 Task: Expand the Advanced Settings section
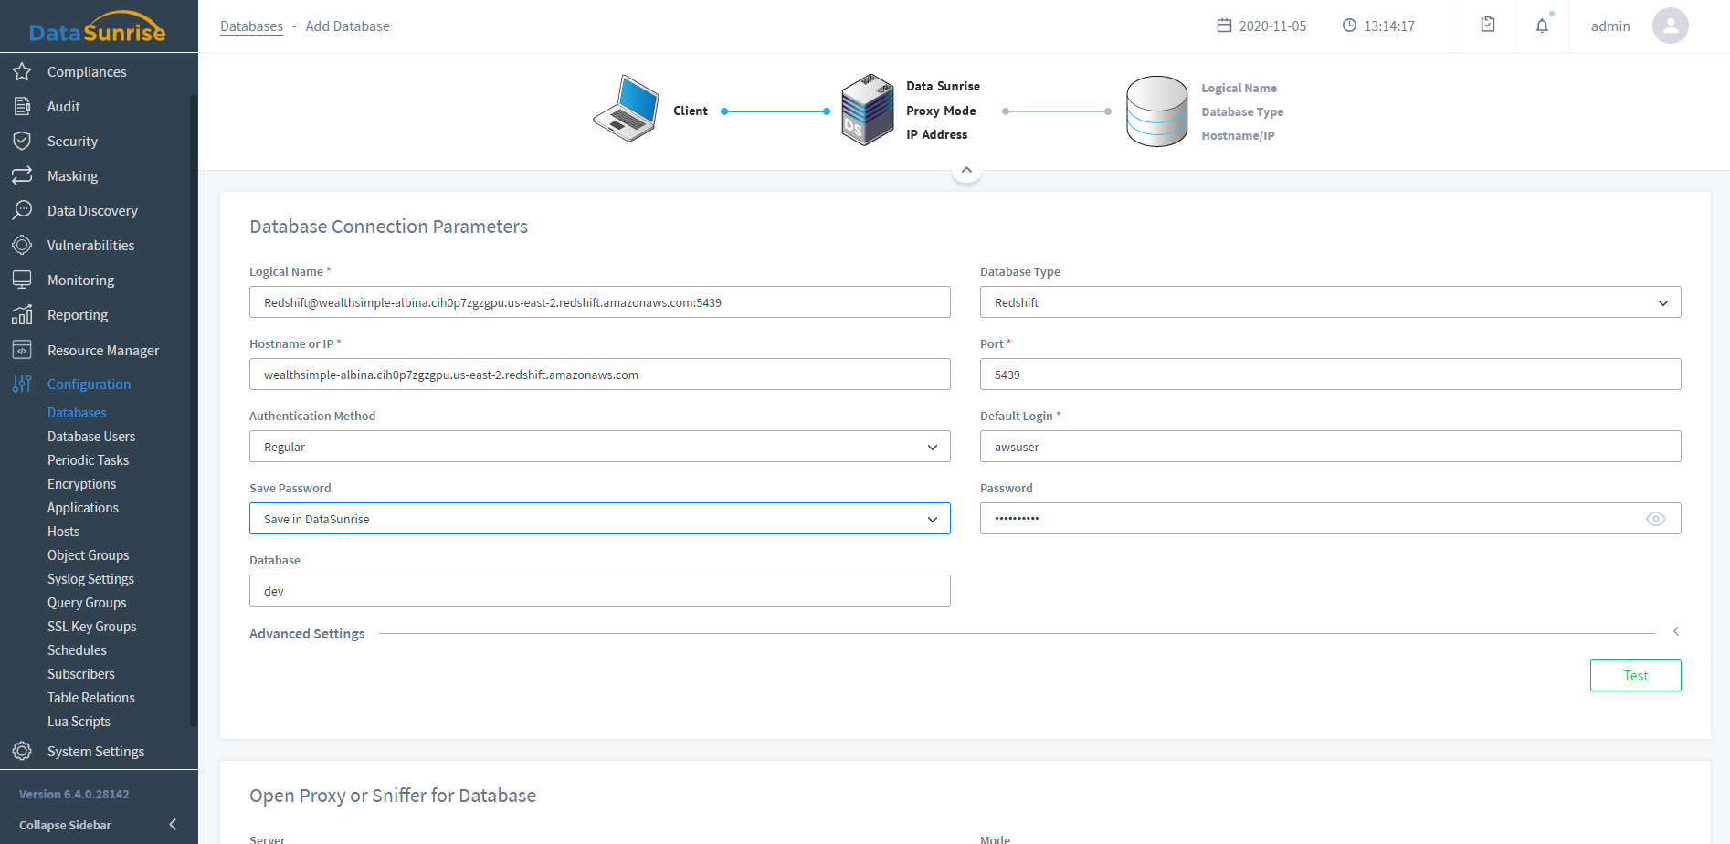pyautogui.click(x=1675, y=632)
